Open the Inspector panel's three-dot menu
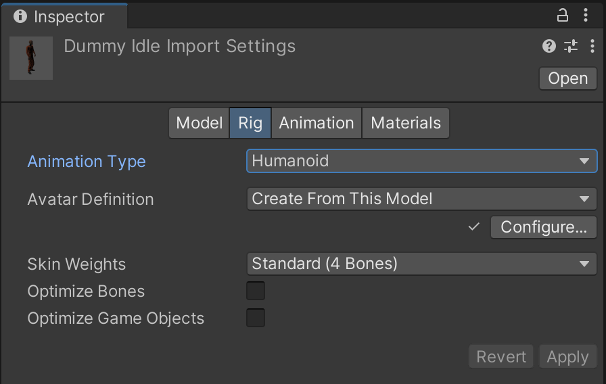The height and width of the screenshot is (384, 606). pos(586,15)
